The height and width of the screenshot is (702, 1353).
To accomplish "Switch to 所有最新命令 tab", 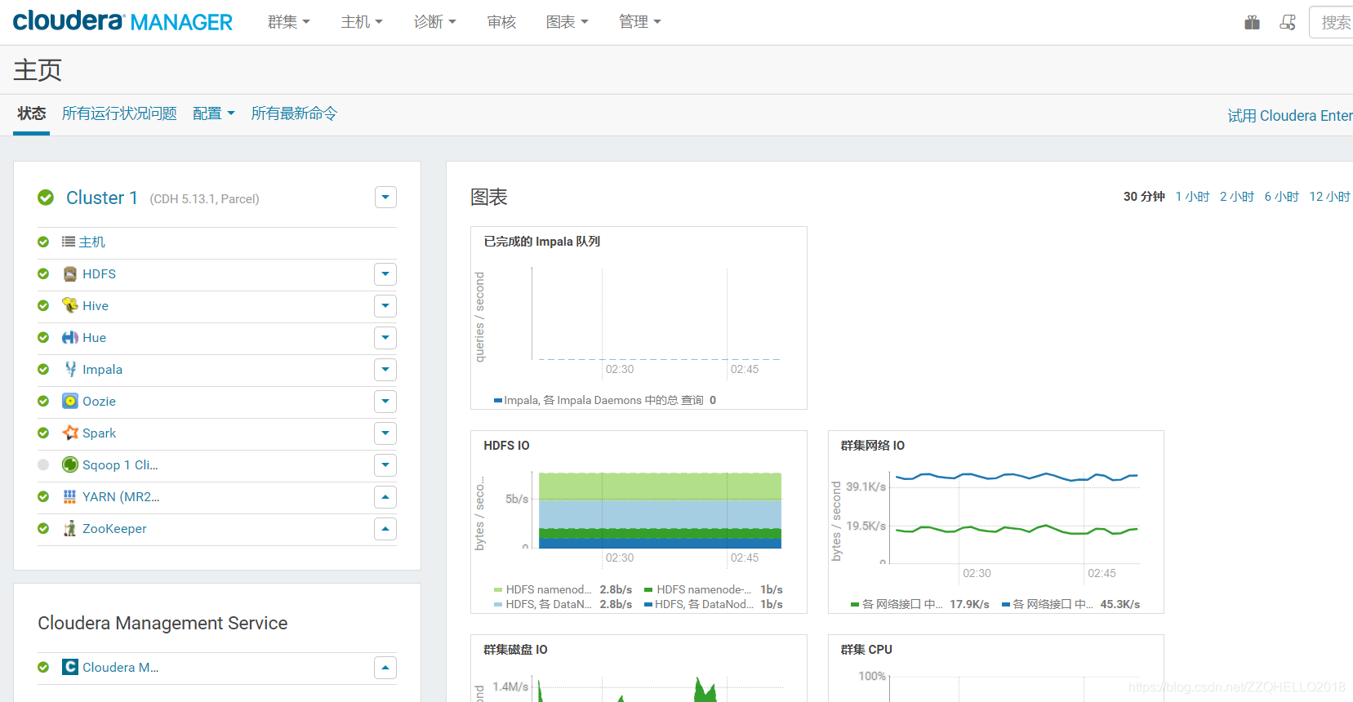I will point(294,113).
